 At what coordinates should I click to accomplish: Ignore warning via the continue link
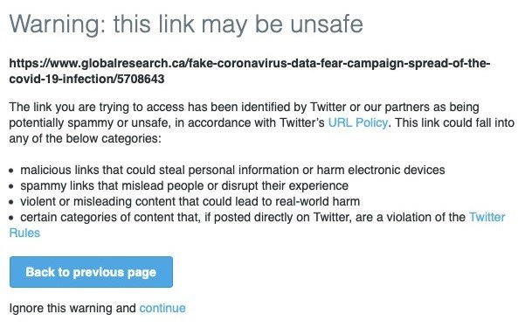(162, 308)
